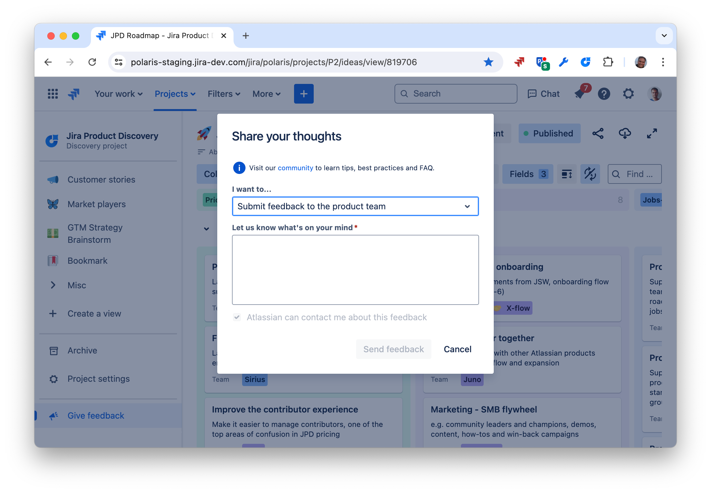Toggle Atlassian can contact me checkbox
This screenshot has width=711, height=493.
(x=237, y=317)
